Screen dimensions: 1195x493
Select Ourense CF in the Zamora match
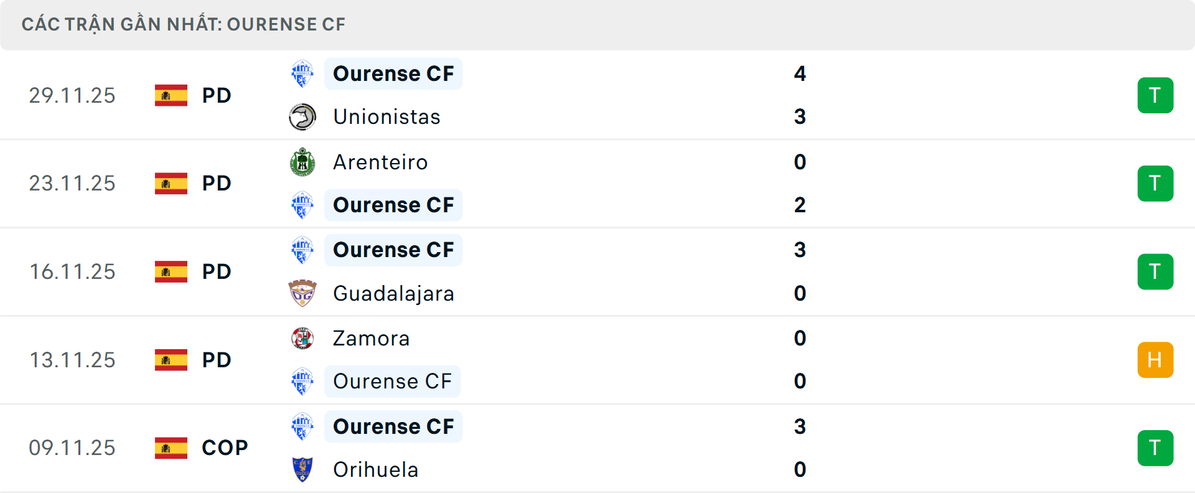click(x=392, y=382)
